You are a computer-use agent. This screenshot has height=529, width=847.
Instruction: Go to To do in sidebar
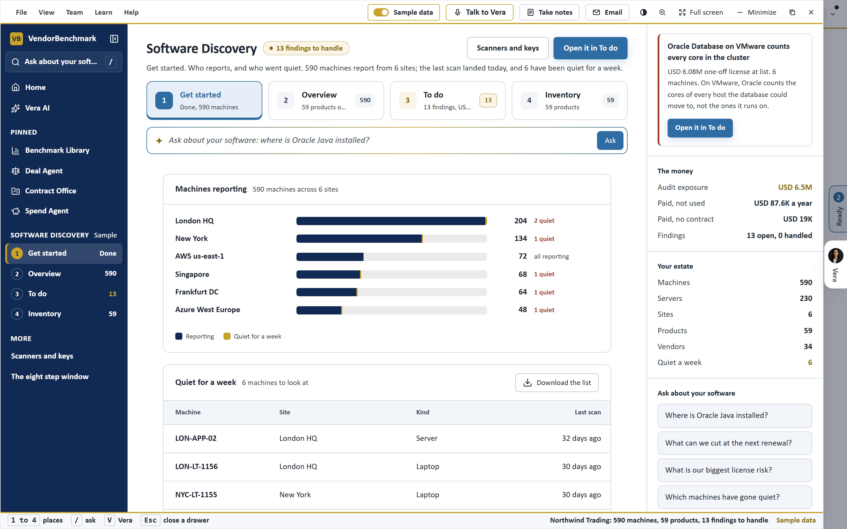pyautogui.click(x=64, y=294)
